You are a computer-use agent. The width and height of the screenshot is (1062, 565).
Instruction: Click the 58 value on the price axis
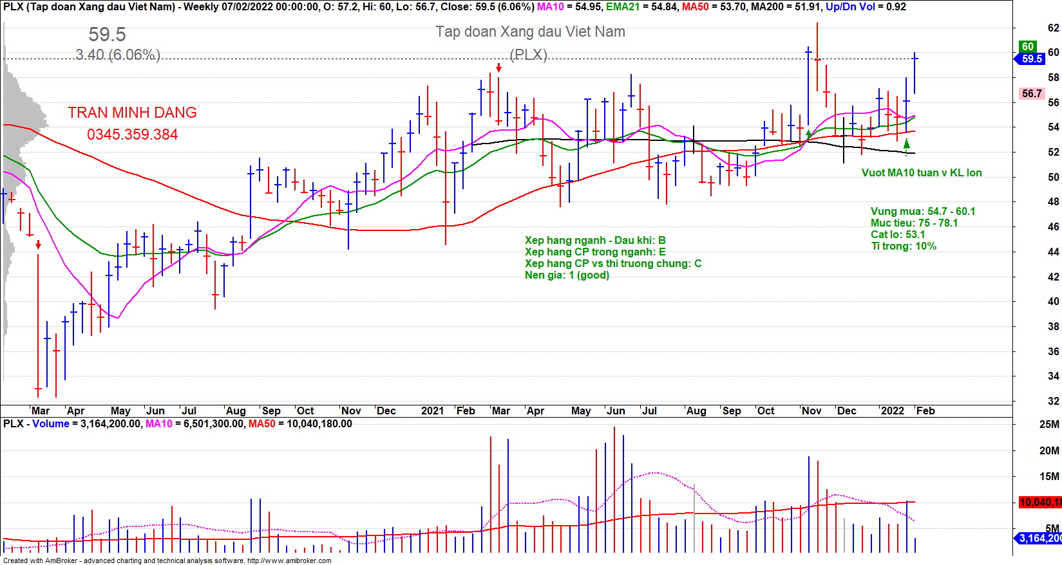(x=1053, y=77)
